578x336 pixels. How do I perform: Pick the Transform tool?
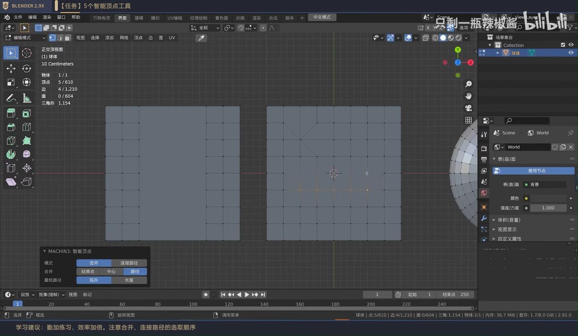tap(27, 82)
